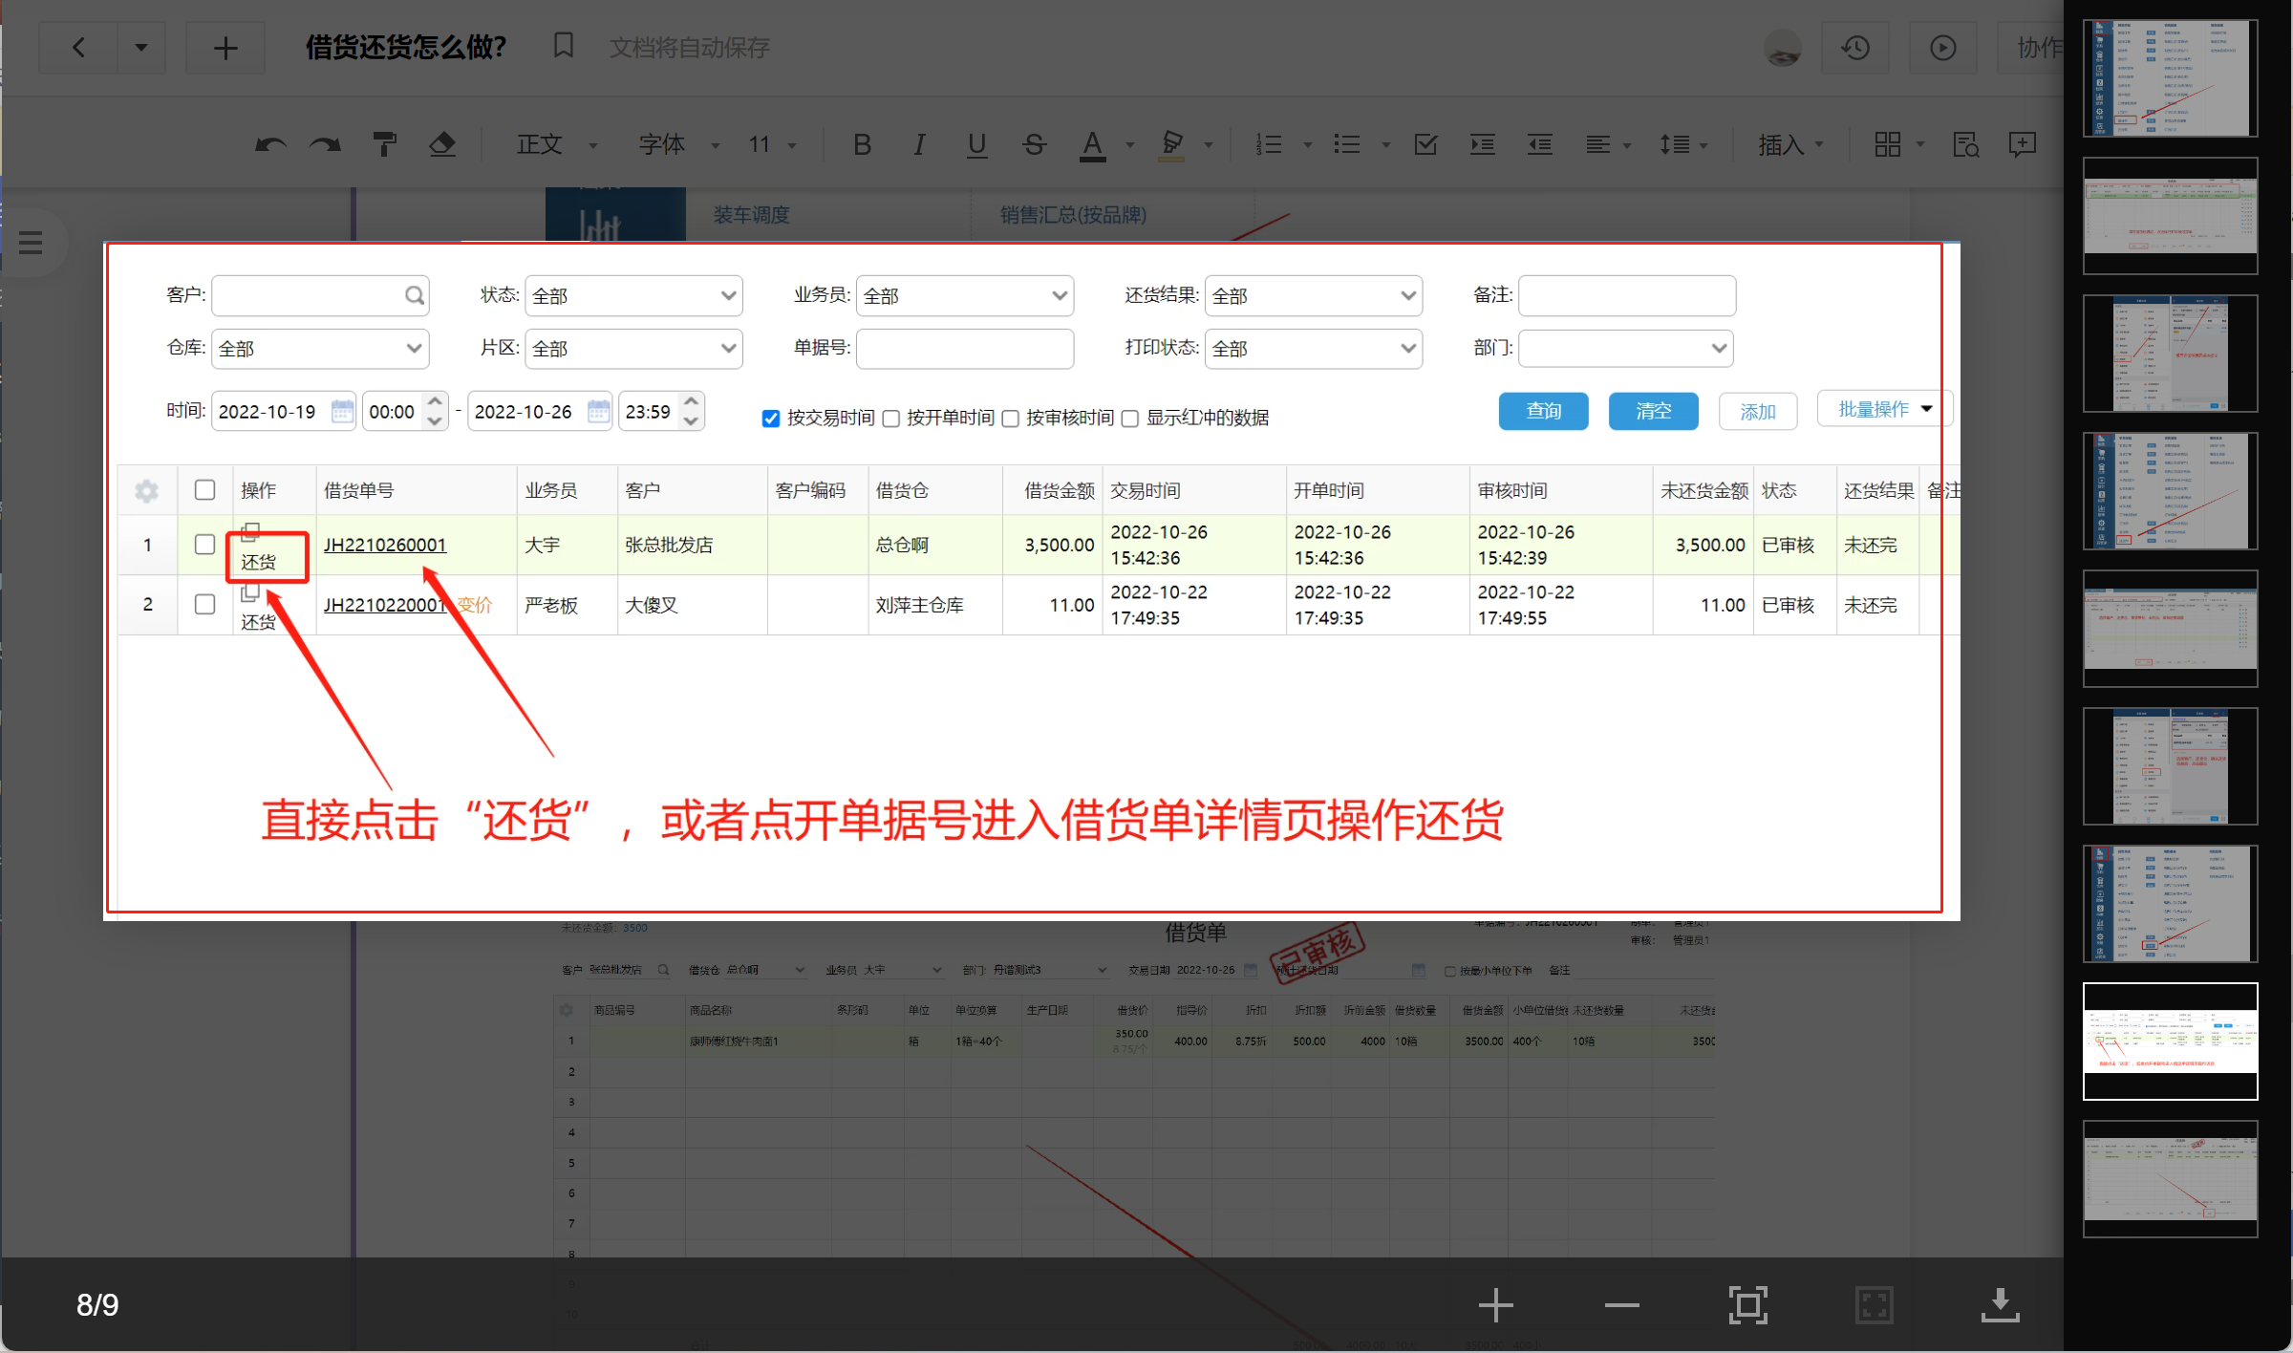Click the presentation play icon
Screen dimensions: 2293x1353
tap(1942, 48)
